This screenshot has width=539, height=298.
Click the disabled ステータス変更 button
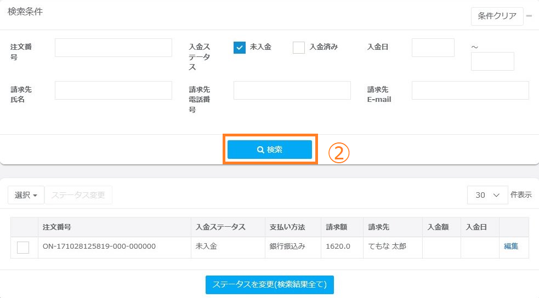[78, 195]
